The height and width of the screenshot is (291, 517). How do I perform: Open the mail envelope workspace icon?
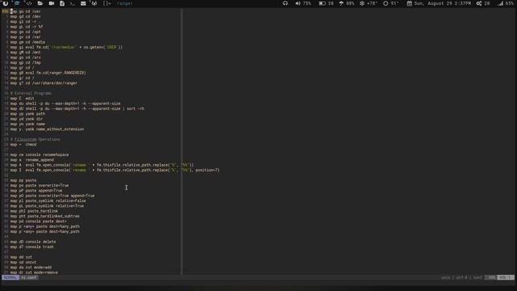tap(83, 3)
